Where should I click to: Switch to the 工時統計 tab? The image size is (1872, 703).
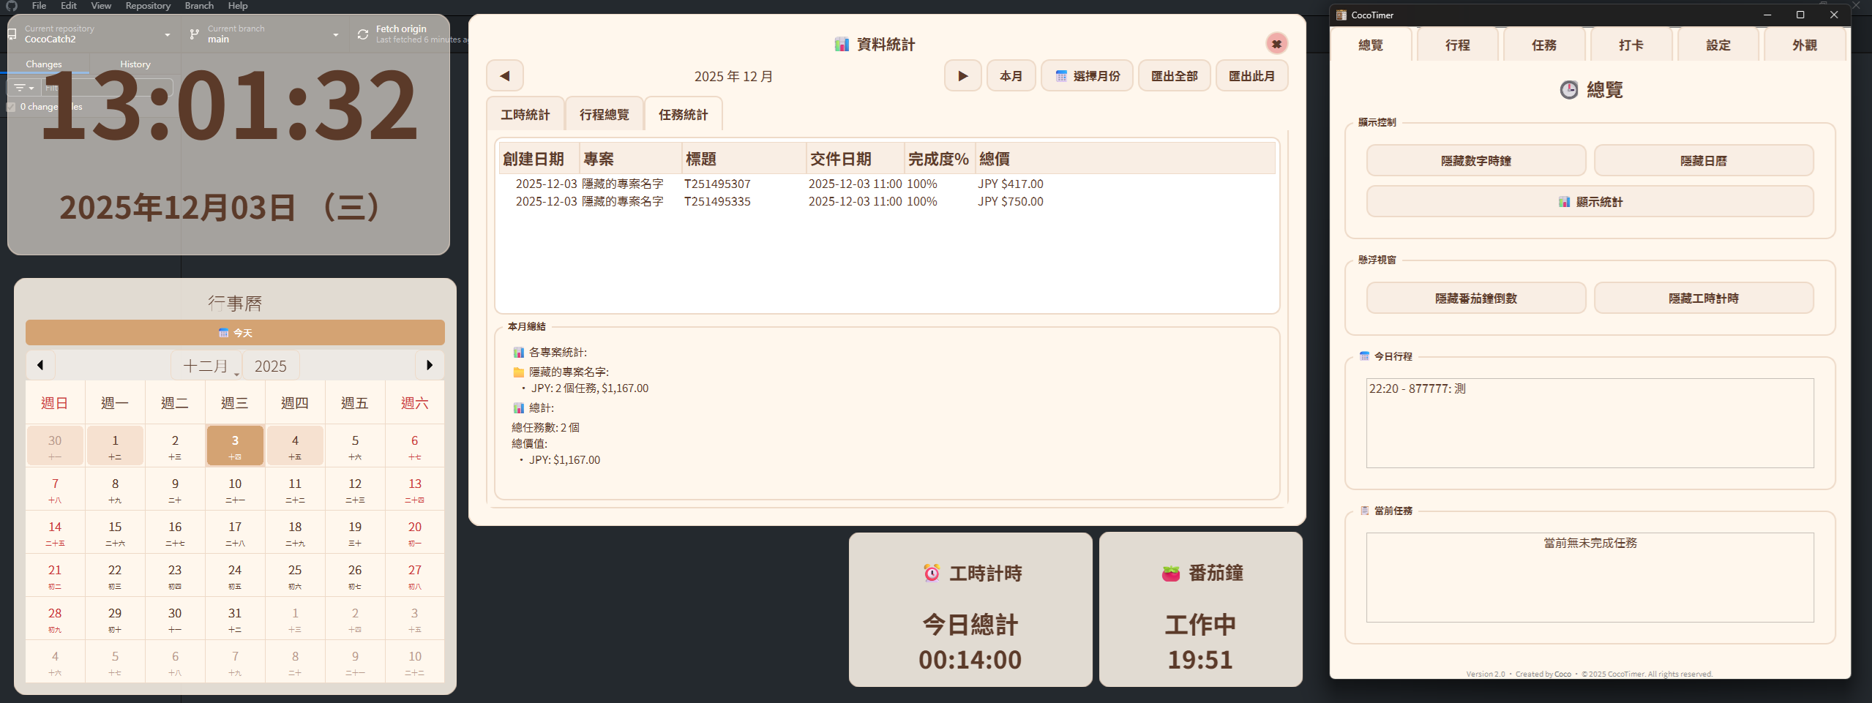point(525,115)
